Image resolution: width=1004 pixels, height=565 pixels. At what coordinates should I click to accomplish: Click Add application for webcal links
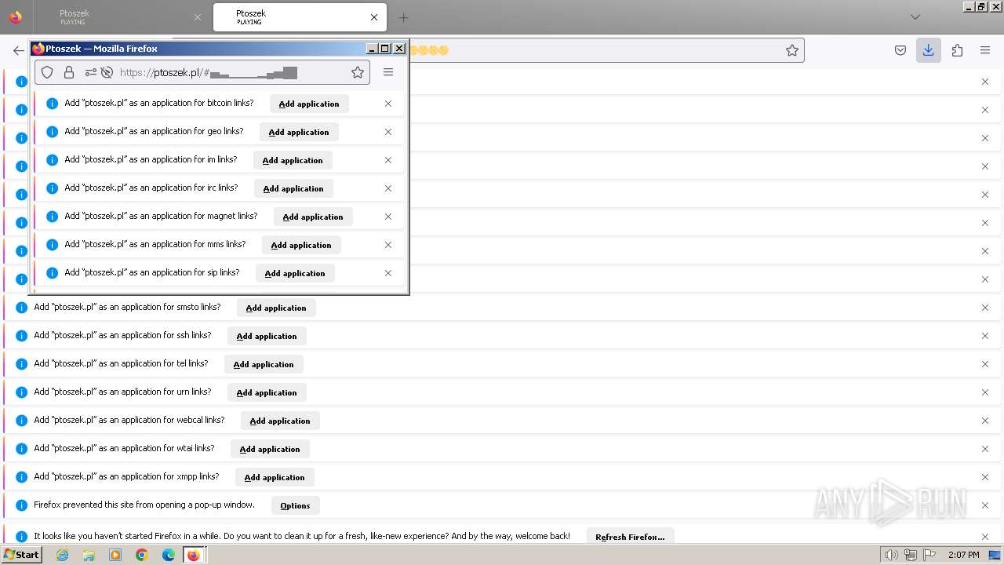[x=280, y=421]
